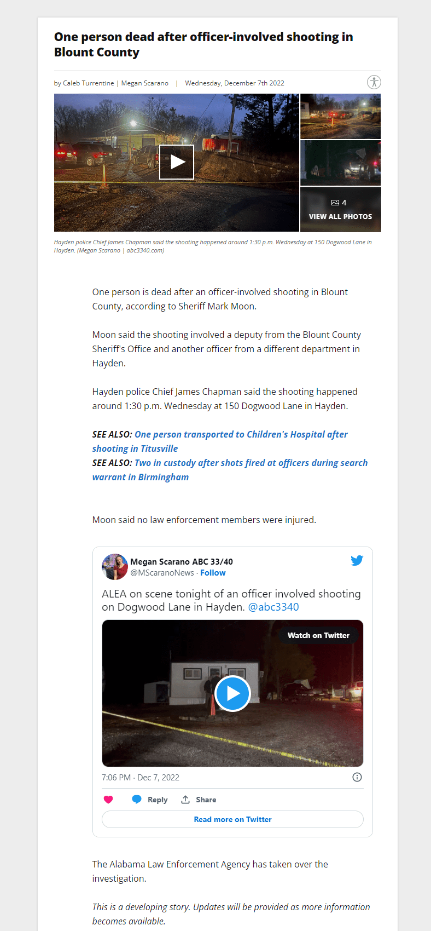Click the Reply speech bubble icon
The width and height of the screenshot is (431, 931).
(137, 800)
